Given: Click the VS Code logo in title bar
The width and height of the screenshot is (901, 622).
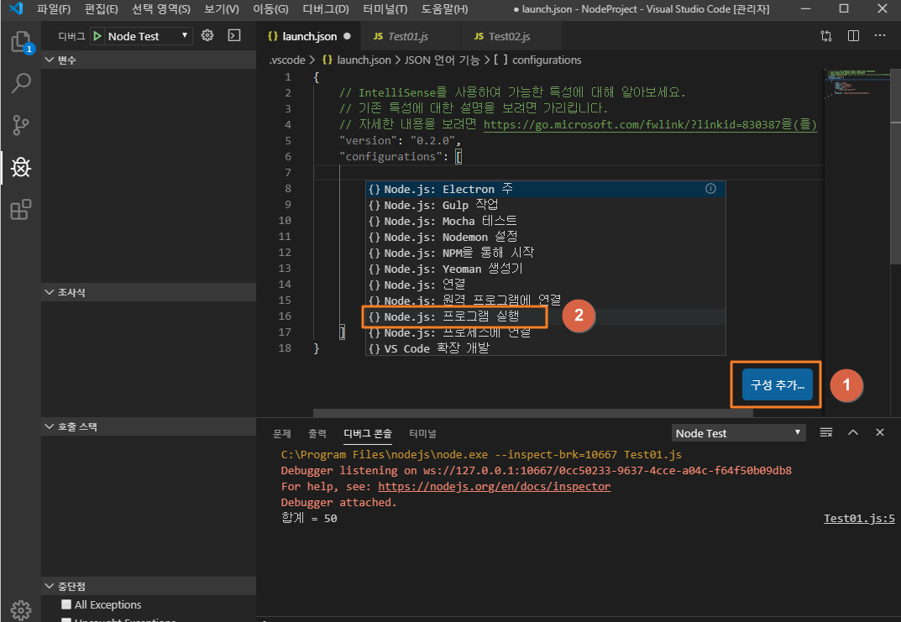Looking at the screenshot, I should [x=16, y=8].
